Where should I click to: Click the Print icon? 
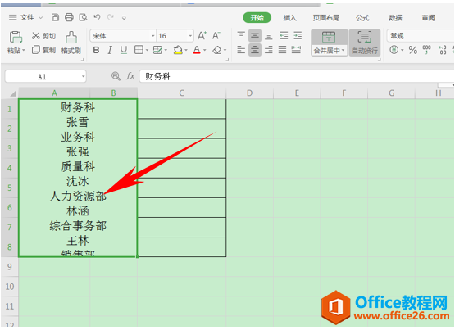coord(69,18)
